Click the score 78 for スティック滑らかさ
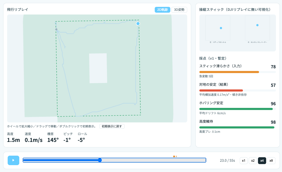282x172 pixels. coord(273,67)
